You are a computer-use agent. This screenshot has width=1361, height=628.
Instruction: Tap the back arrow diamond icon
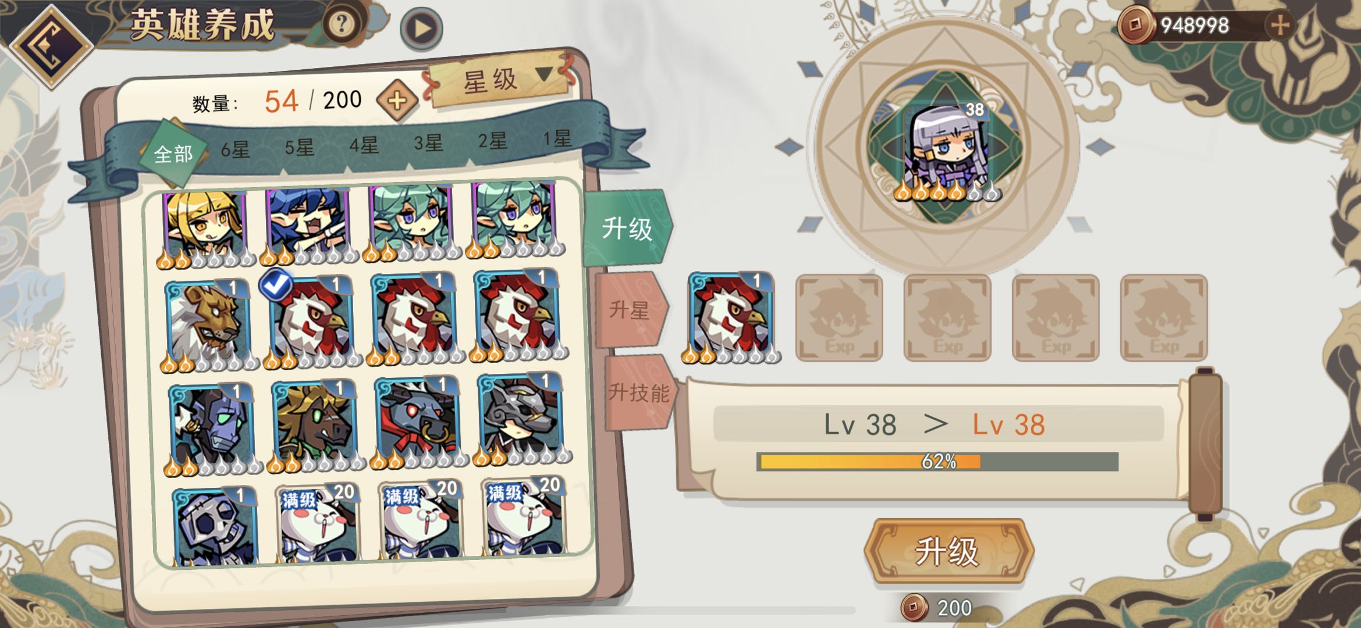[51, 45]
